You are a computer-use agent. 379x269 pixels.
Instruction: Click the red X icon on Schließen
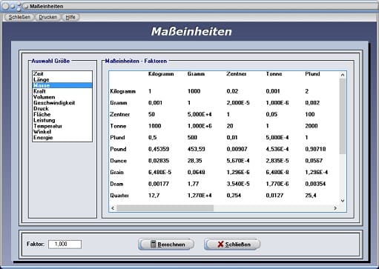tap(220, 245)
